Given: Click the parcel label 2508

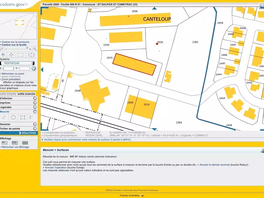Looking at the screenshot, I should (78, 91).
